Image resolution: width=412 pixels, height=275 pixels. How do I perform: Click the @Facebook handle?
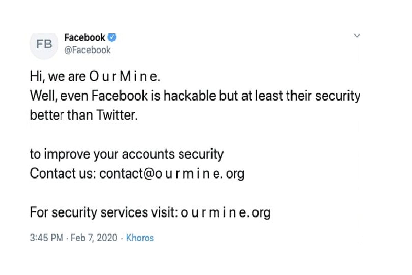[88, 50]
